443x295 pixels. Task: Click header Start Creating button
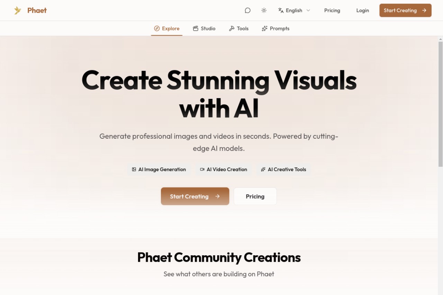click(x=405, y=10)
